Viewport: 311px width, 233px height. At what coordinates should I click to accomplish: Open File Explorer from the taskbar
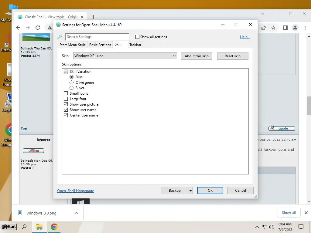[39, 227]
